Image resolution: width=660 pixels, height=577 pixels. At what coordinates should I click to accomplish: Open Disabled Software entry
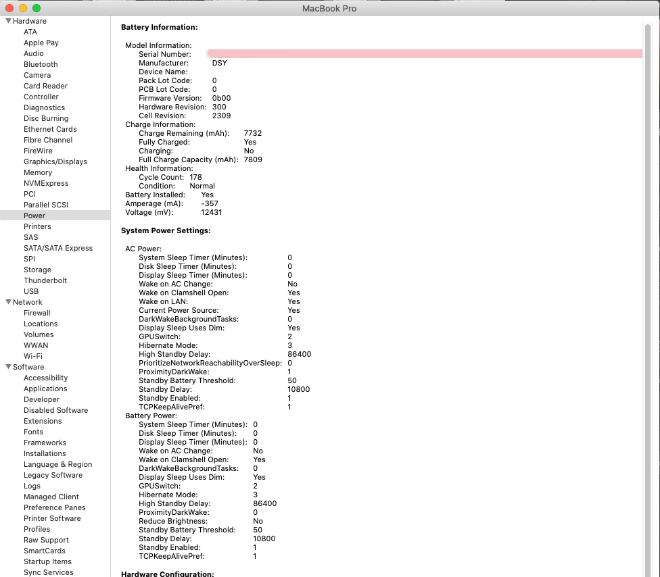click(x=56, y=410)
